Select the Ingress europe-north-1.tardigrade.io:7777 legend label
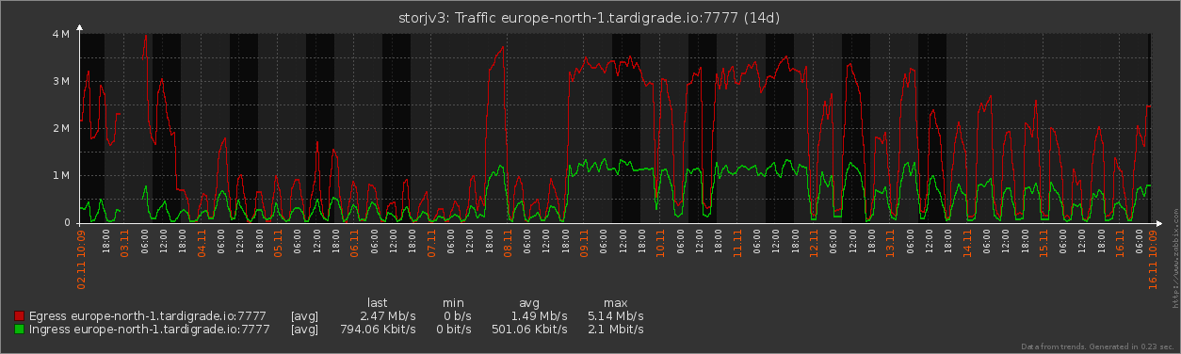1181x354 pixels. click(x=150, y=330)
